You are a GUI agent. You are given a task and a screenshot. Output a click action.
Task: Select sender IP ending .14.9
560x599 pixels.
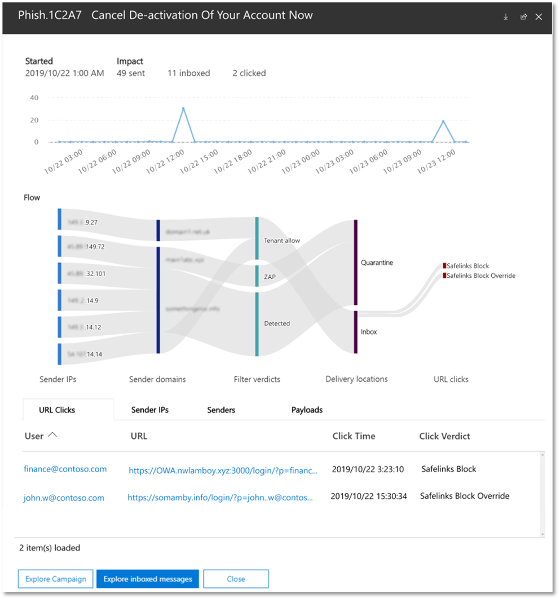[60, 300]
